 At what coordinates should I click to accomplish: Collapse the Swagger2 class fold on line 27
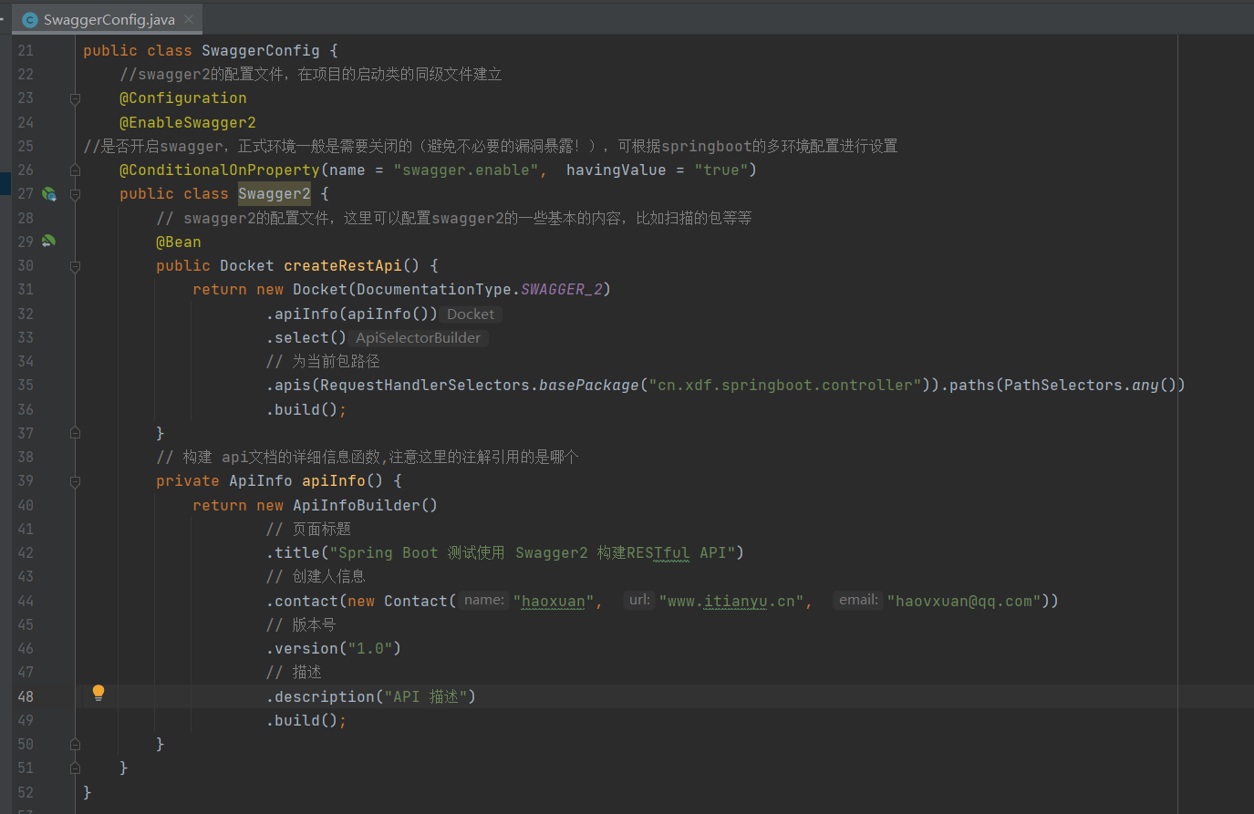pyautogui.click(x=76, y=194)
